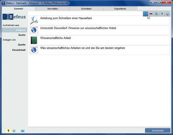Click the globe icon beside Was wissenschaftliches Arbeiten

point(34,50)
